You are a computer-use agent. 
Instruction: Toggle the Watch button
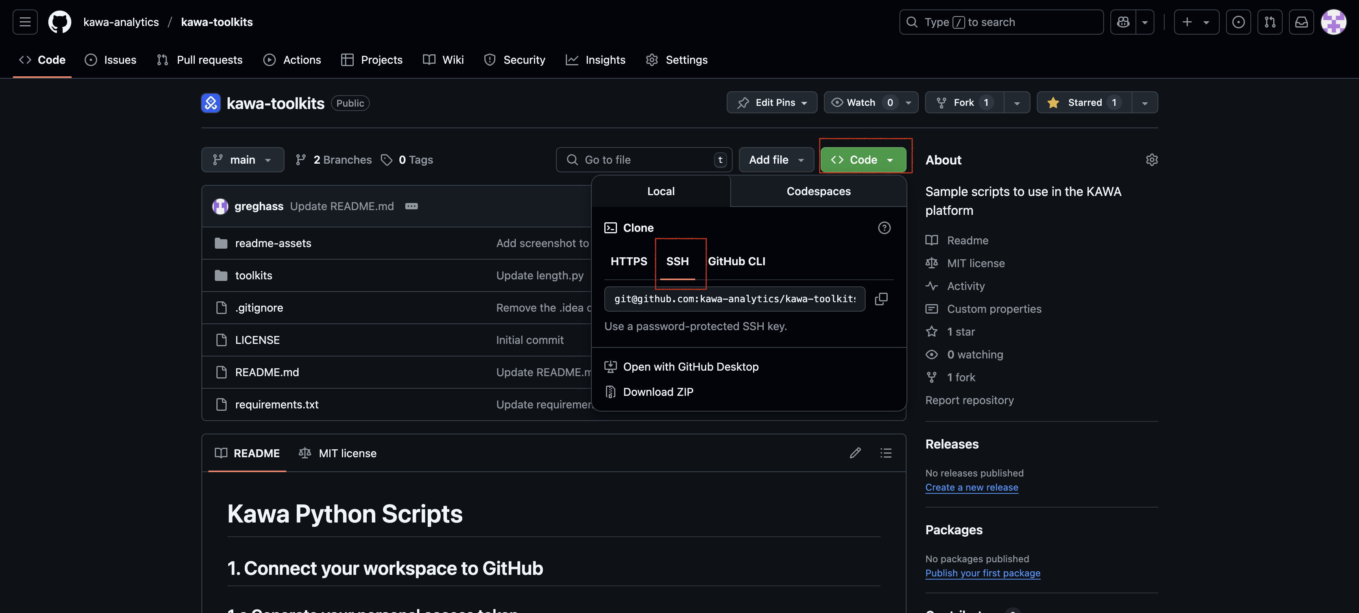click(x=861, y=103)
